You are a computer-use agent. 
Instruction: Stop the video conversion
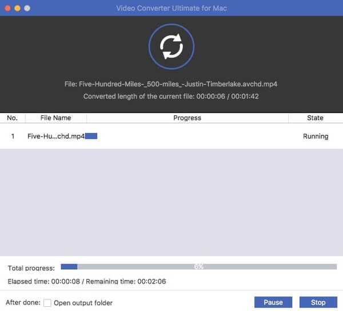[x=318, y=302]
